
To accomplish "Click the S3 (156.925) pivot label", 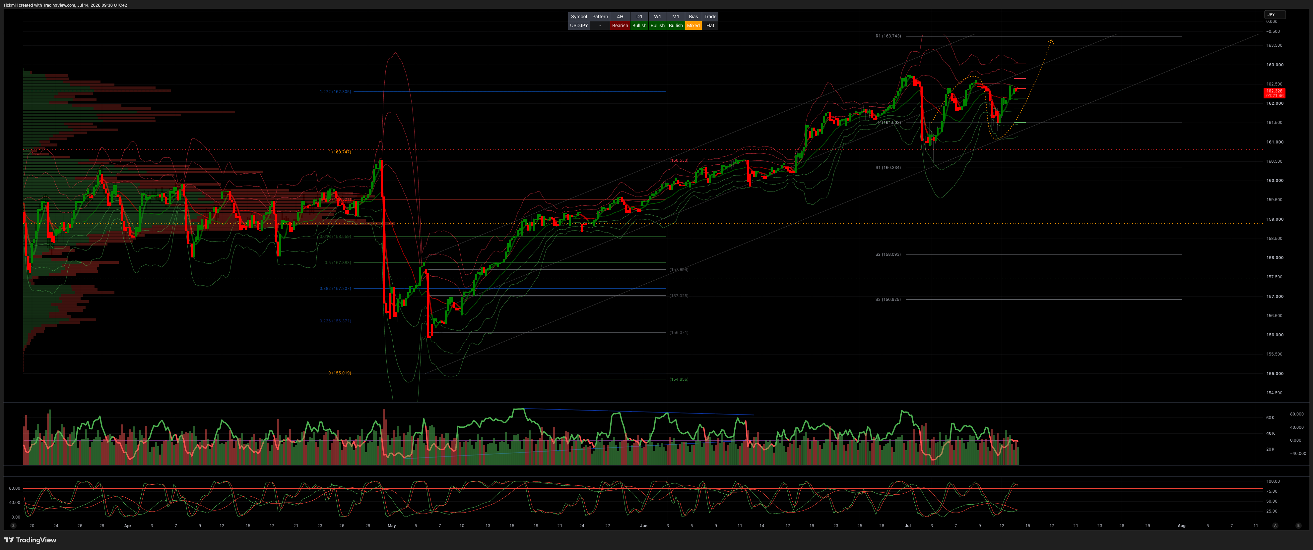I will click(x=888, y=300).
